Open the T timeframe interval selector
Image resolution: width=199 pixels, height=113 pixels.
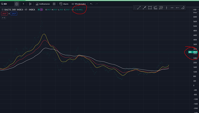click(23, 4)
